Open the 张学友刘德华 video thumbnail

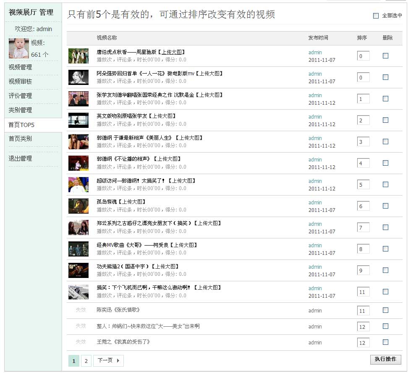tap(78, 98)
